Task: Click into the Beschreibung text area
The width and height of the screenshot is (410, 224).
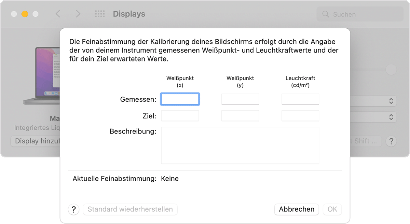Action: (x=240, y=145)
